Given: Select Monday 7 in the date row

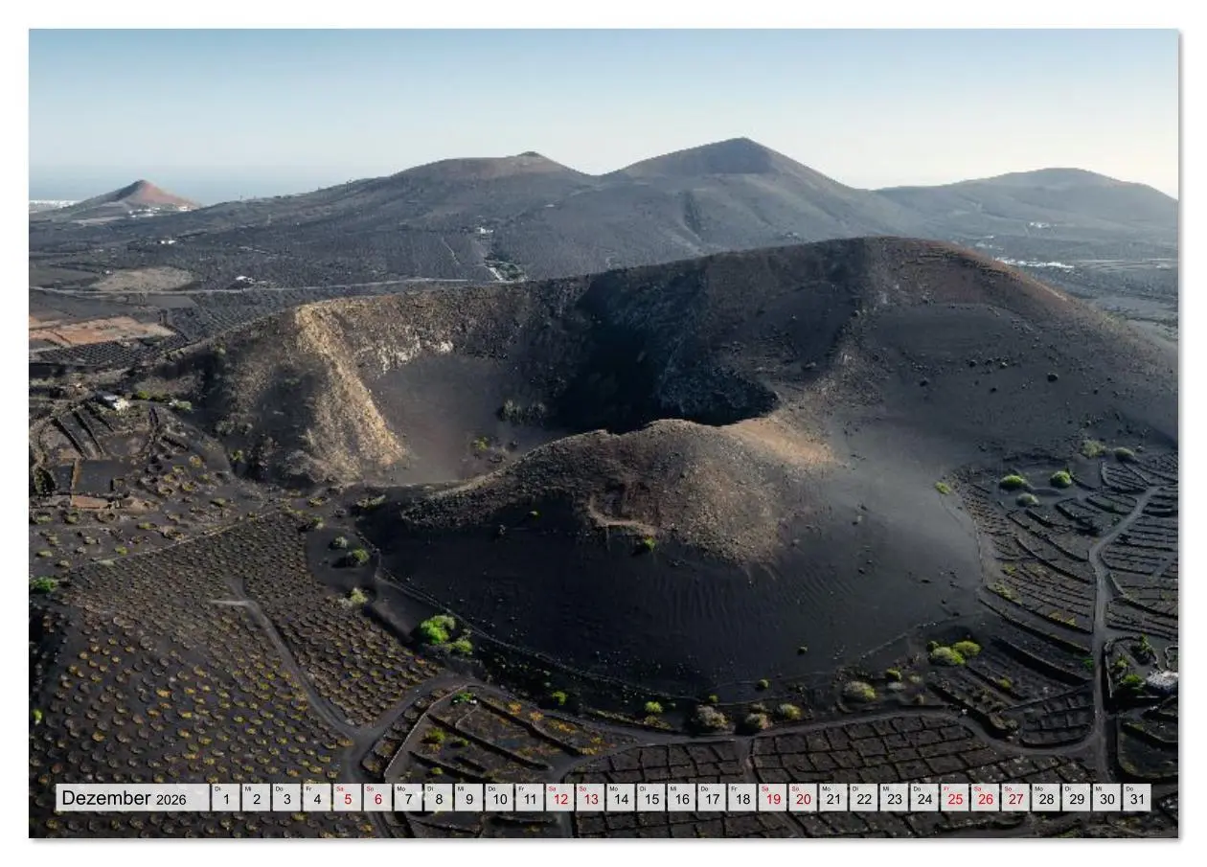Looking at the screenshot, I should (x=408, y=798).
